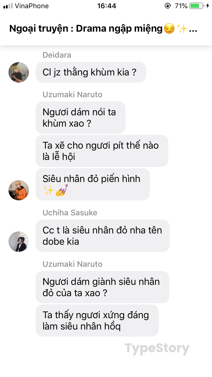
Task: Tap the battery icon in status bar
Action: coord(196,6)
